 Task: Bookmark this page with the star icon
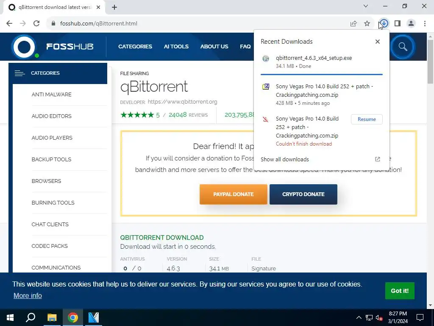(x=367, y=24)
